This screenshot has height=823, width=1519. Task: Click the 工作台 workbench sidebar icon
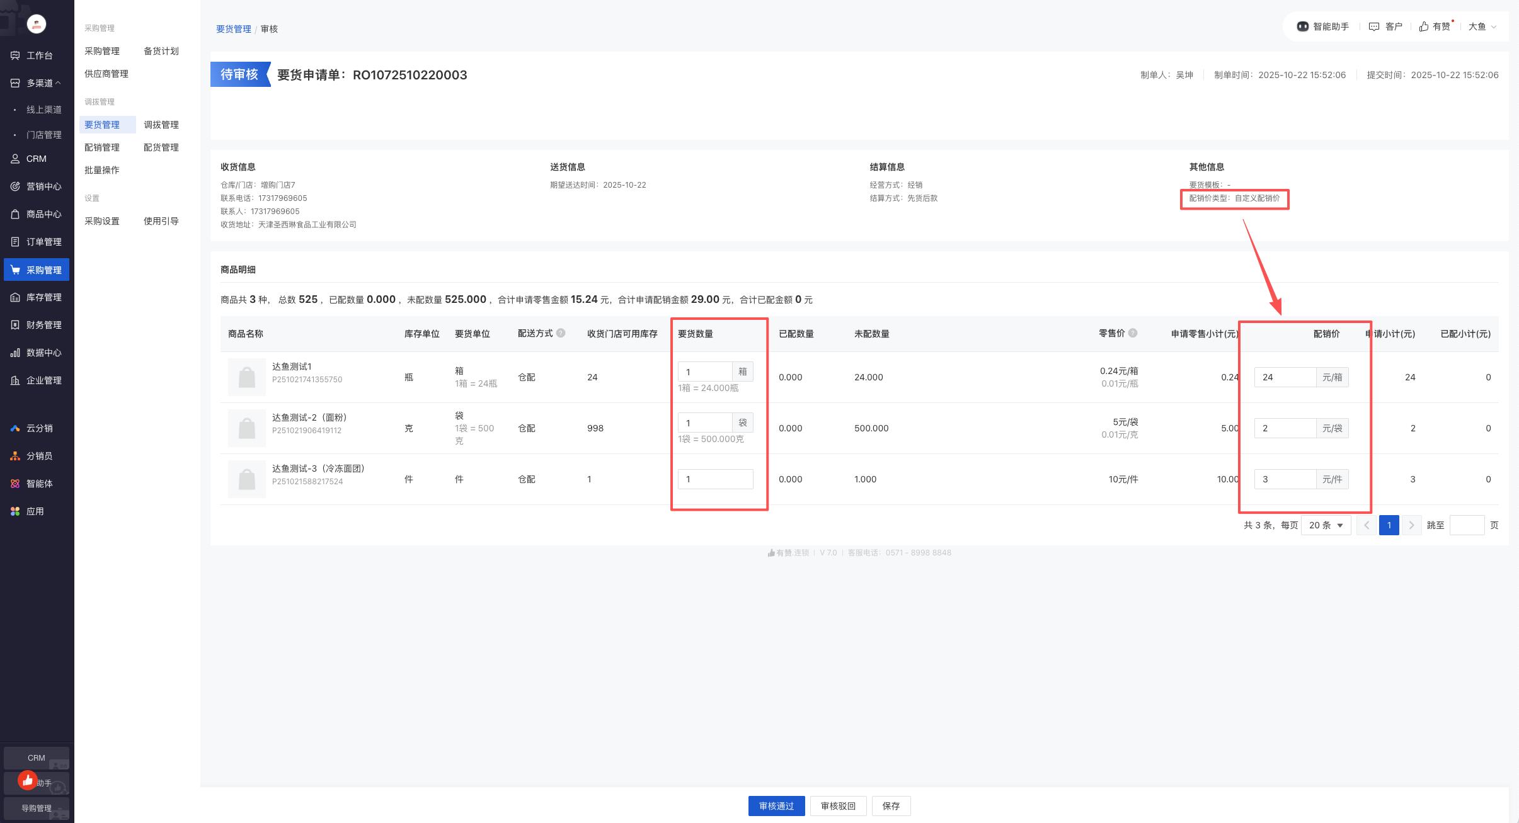pyautogui.click(x=15, y=55)
